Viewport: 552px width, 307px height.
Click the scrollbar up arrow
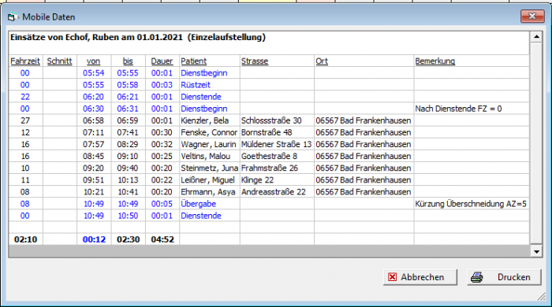(536, 36)
